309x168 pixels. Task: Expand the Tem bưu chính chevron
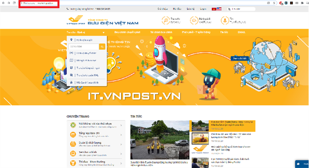[x=121, y=154]
